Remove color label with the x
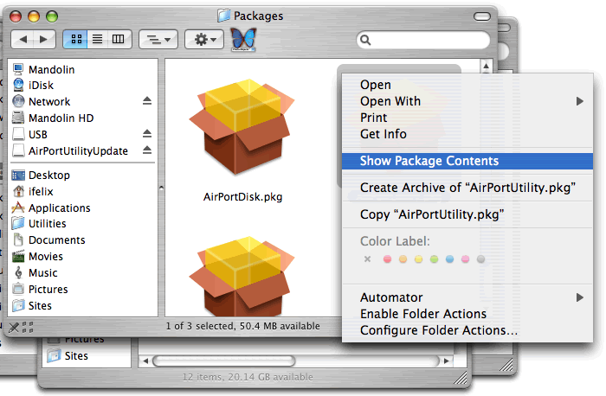The height and width of the screenshot is (396, 606). click(368, 259)
